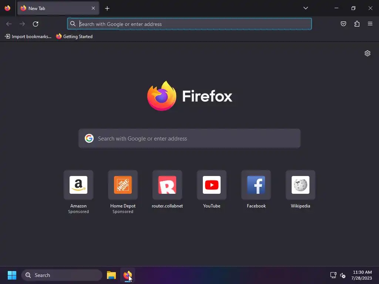Open a new tab with plus button

coord(107,9)
